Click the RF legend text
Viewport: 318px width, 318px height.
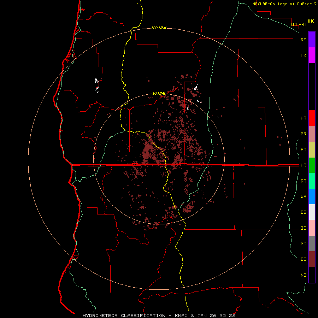[x=303, y=40]
